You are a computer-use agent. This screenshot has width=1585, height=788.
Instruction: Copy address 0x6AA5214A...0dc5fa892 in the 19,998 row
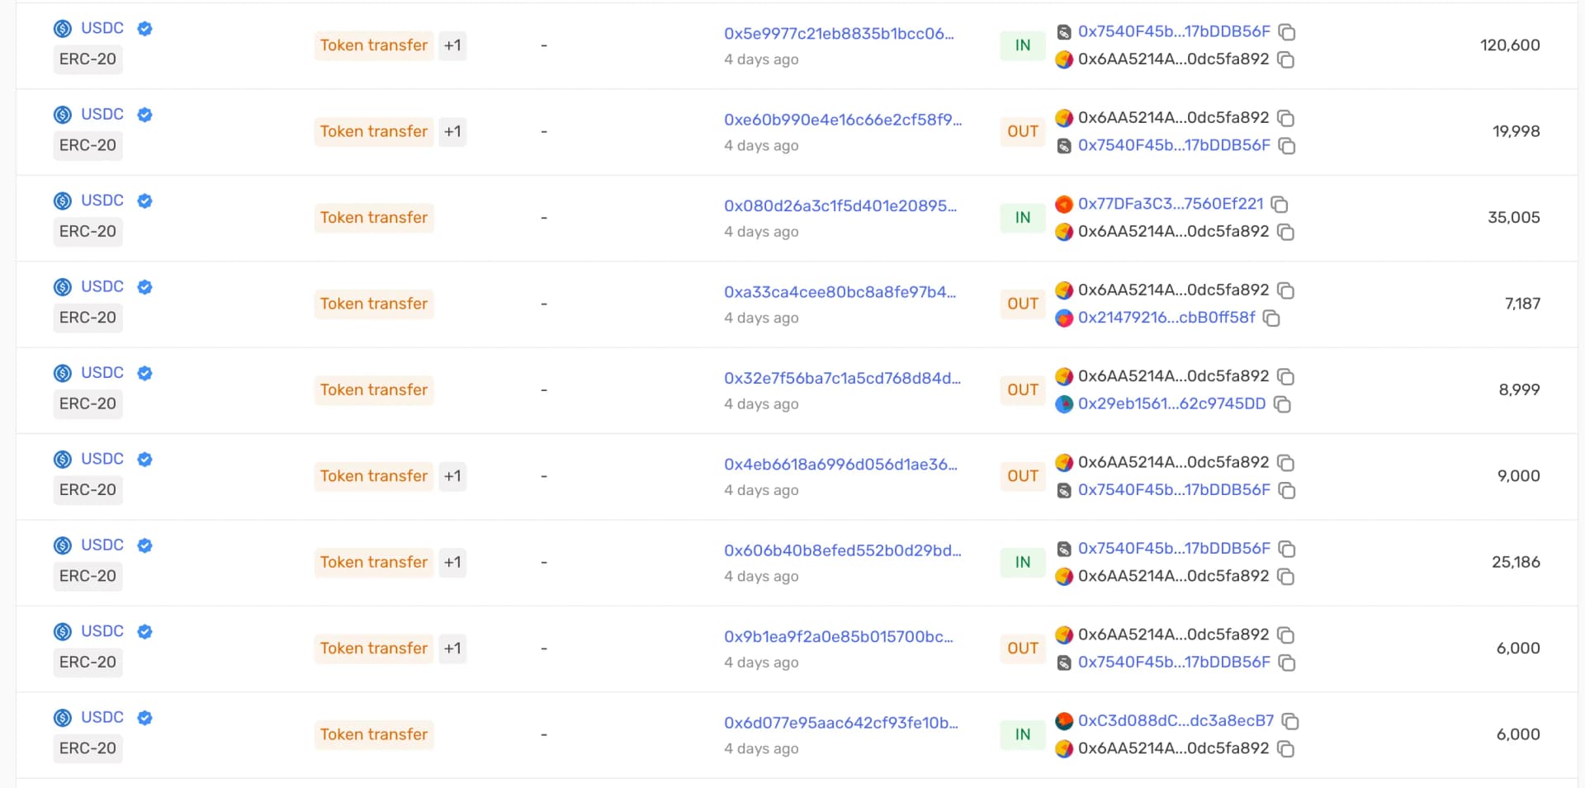click(x=1286, y=118)
